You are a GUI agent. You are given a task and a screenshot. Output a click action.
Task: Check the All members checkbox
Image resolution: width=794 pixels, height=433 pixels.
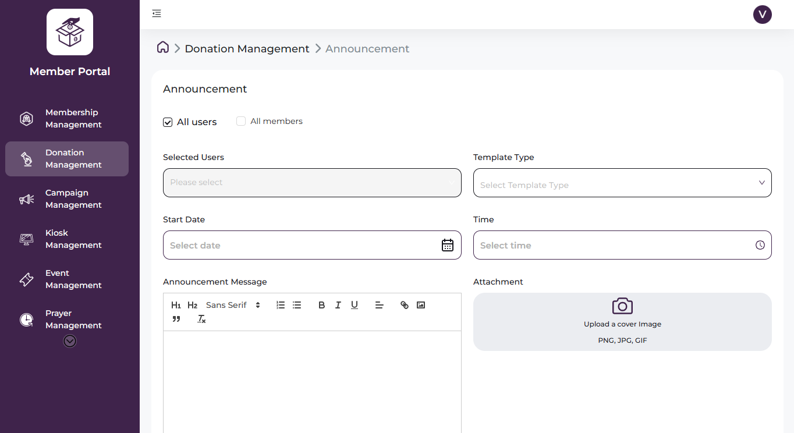241,121
